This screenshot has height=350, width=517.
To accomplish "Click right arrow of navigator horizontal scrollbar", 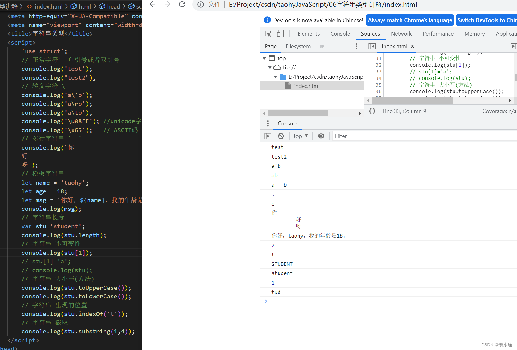I will pyautogui.click(x=360, y=113).
